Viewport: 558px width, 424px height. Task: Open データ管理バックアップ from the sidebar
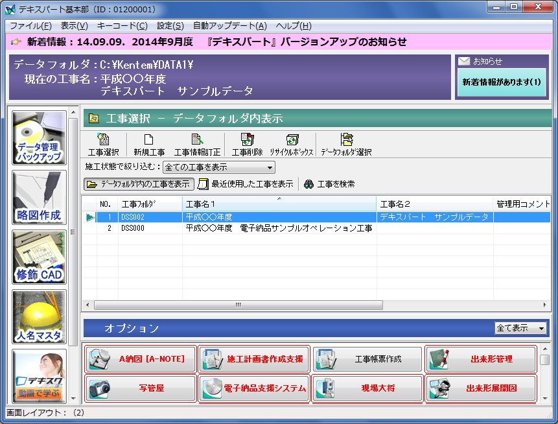pyautogui.click(x=40, y=138)
